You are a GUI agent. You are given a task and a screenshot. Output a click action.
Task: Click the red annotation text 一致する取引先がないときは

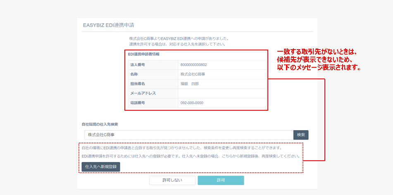click(x=317, y=52)
